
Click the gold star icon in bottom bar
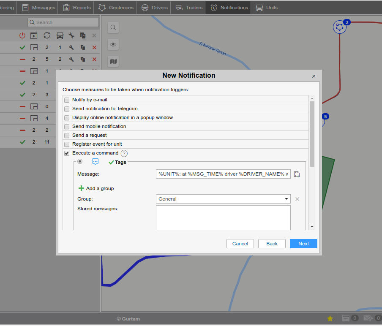pos(330,318)
